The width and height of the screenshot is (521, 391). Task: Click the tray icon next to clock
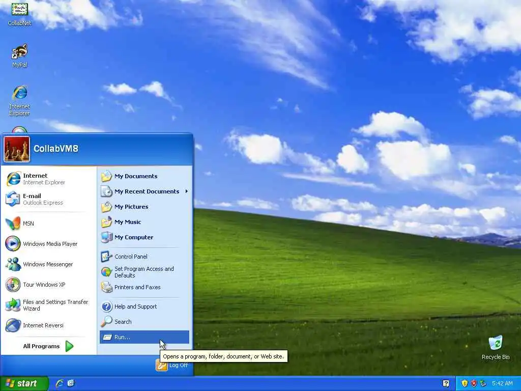click(483, 383)
